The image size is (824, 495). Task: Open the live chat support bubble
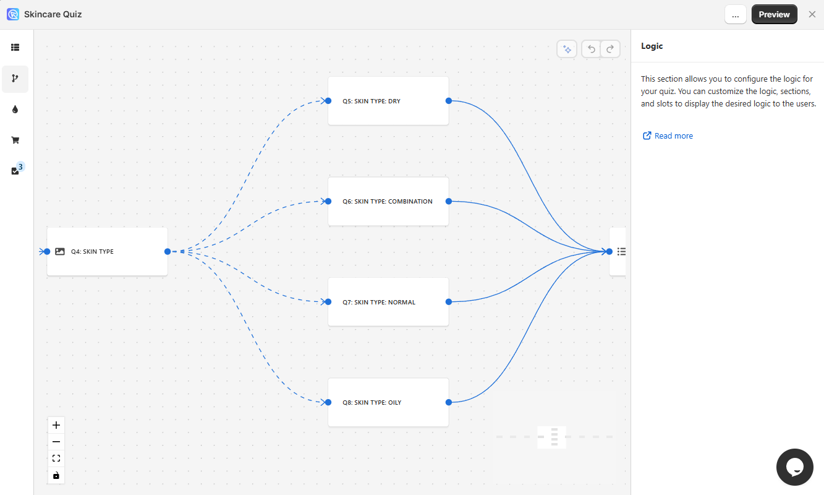click(794, 467)
